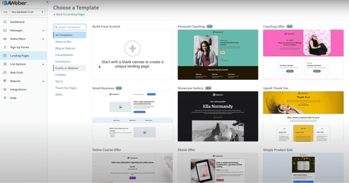Filter by Events or Webinar templates
349x183 pixels.
click(70, 68)
